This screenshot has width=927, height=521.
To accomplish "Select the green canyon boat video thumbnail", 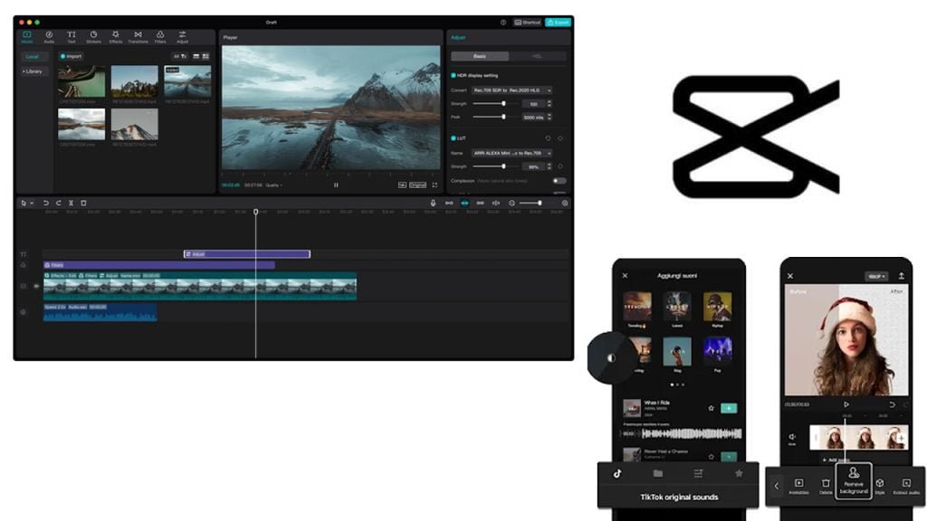I will coord(81,81).
